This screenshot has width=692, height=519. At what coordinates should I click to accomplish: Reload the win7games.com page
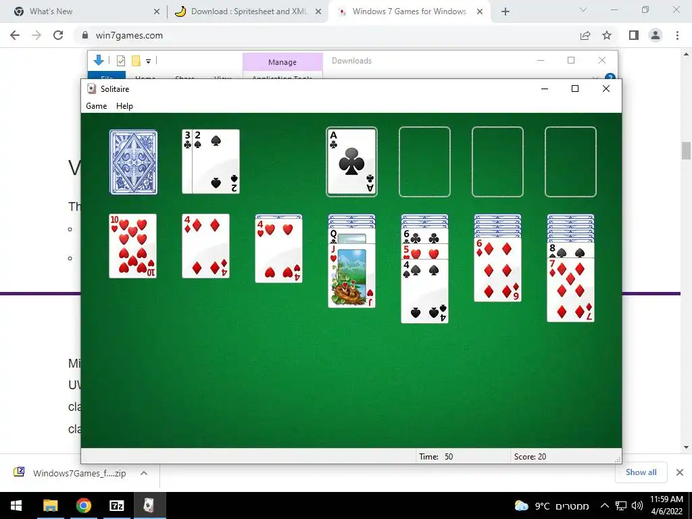click(x=58, y=35)
